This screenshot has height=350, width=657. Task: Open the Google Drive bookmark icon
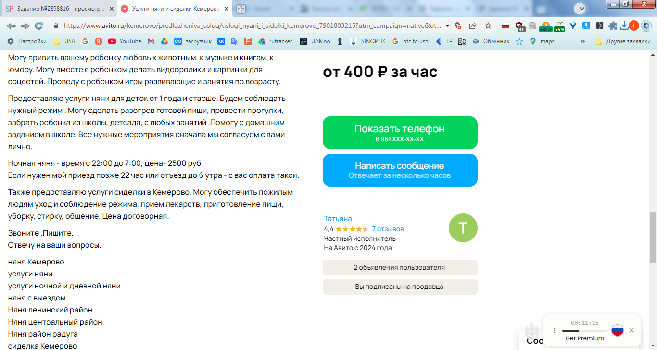point(164,41)
